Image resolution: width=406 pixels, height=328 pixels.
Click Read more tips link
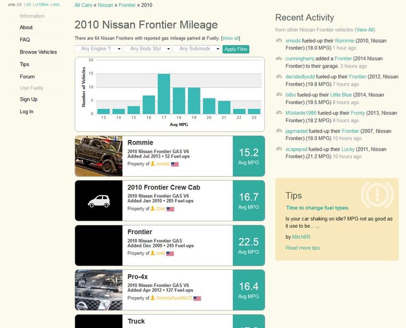pos(302,248)
